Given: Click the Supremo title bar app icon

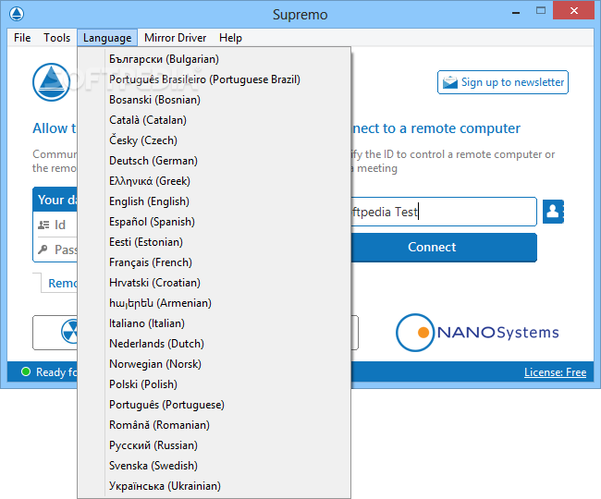Looking at the screenshot, I should click(17, 14).
